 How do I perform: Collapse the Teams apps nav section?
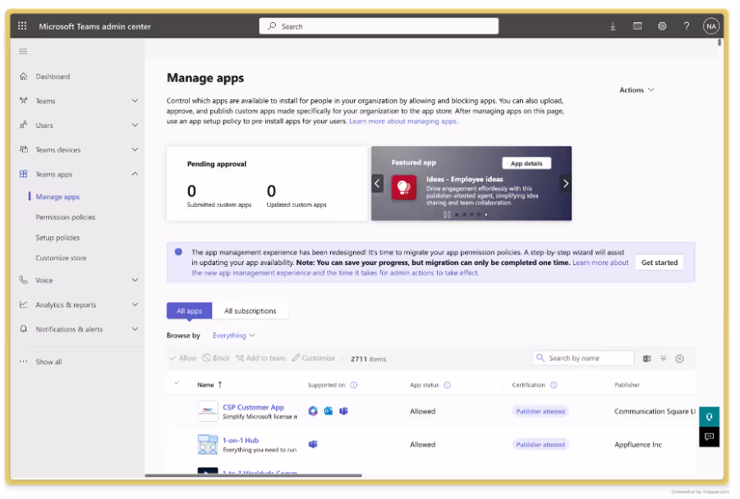click(135, 174)
